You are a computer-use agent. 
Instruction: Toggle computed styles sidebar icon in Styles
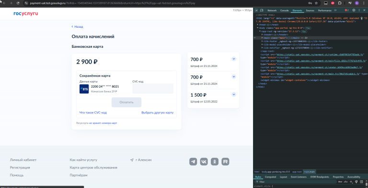point(361,182)
